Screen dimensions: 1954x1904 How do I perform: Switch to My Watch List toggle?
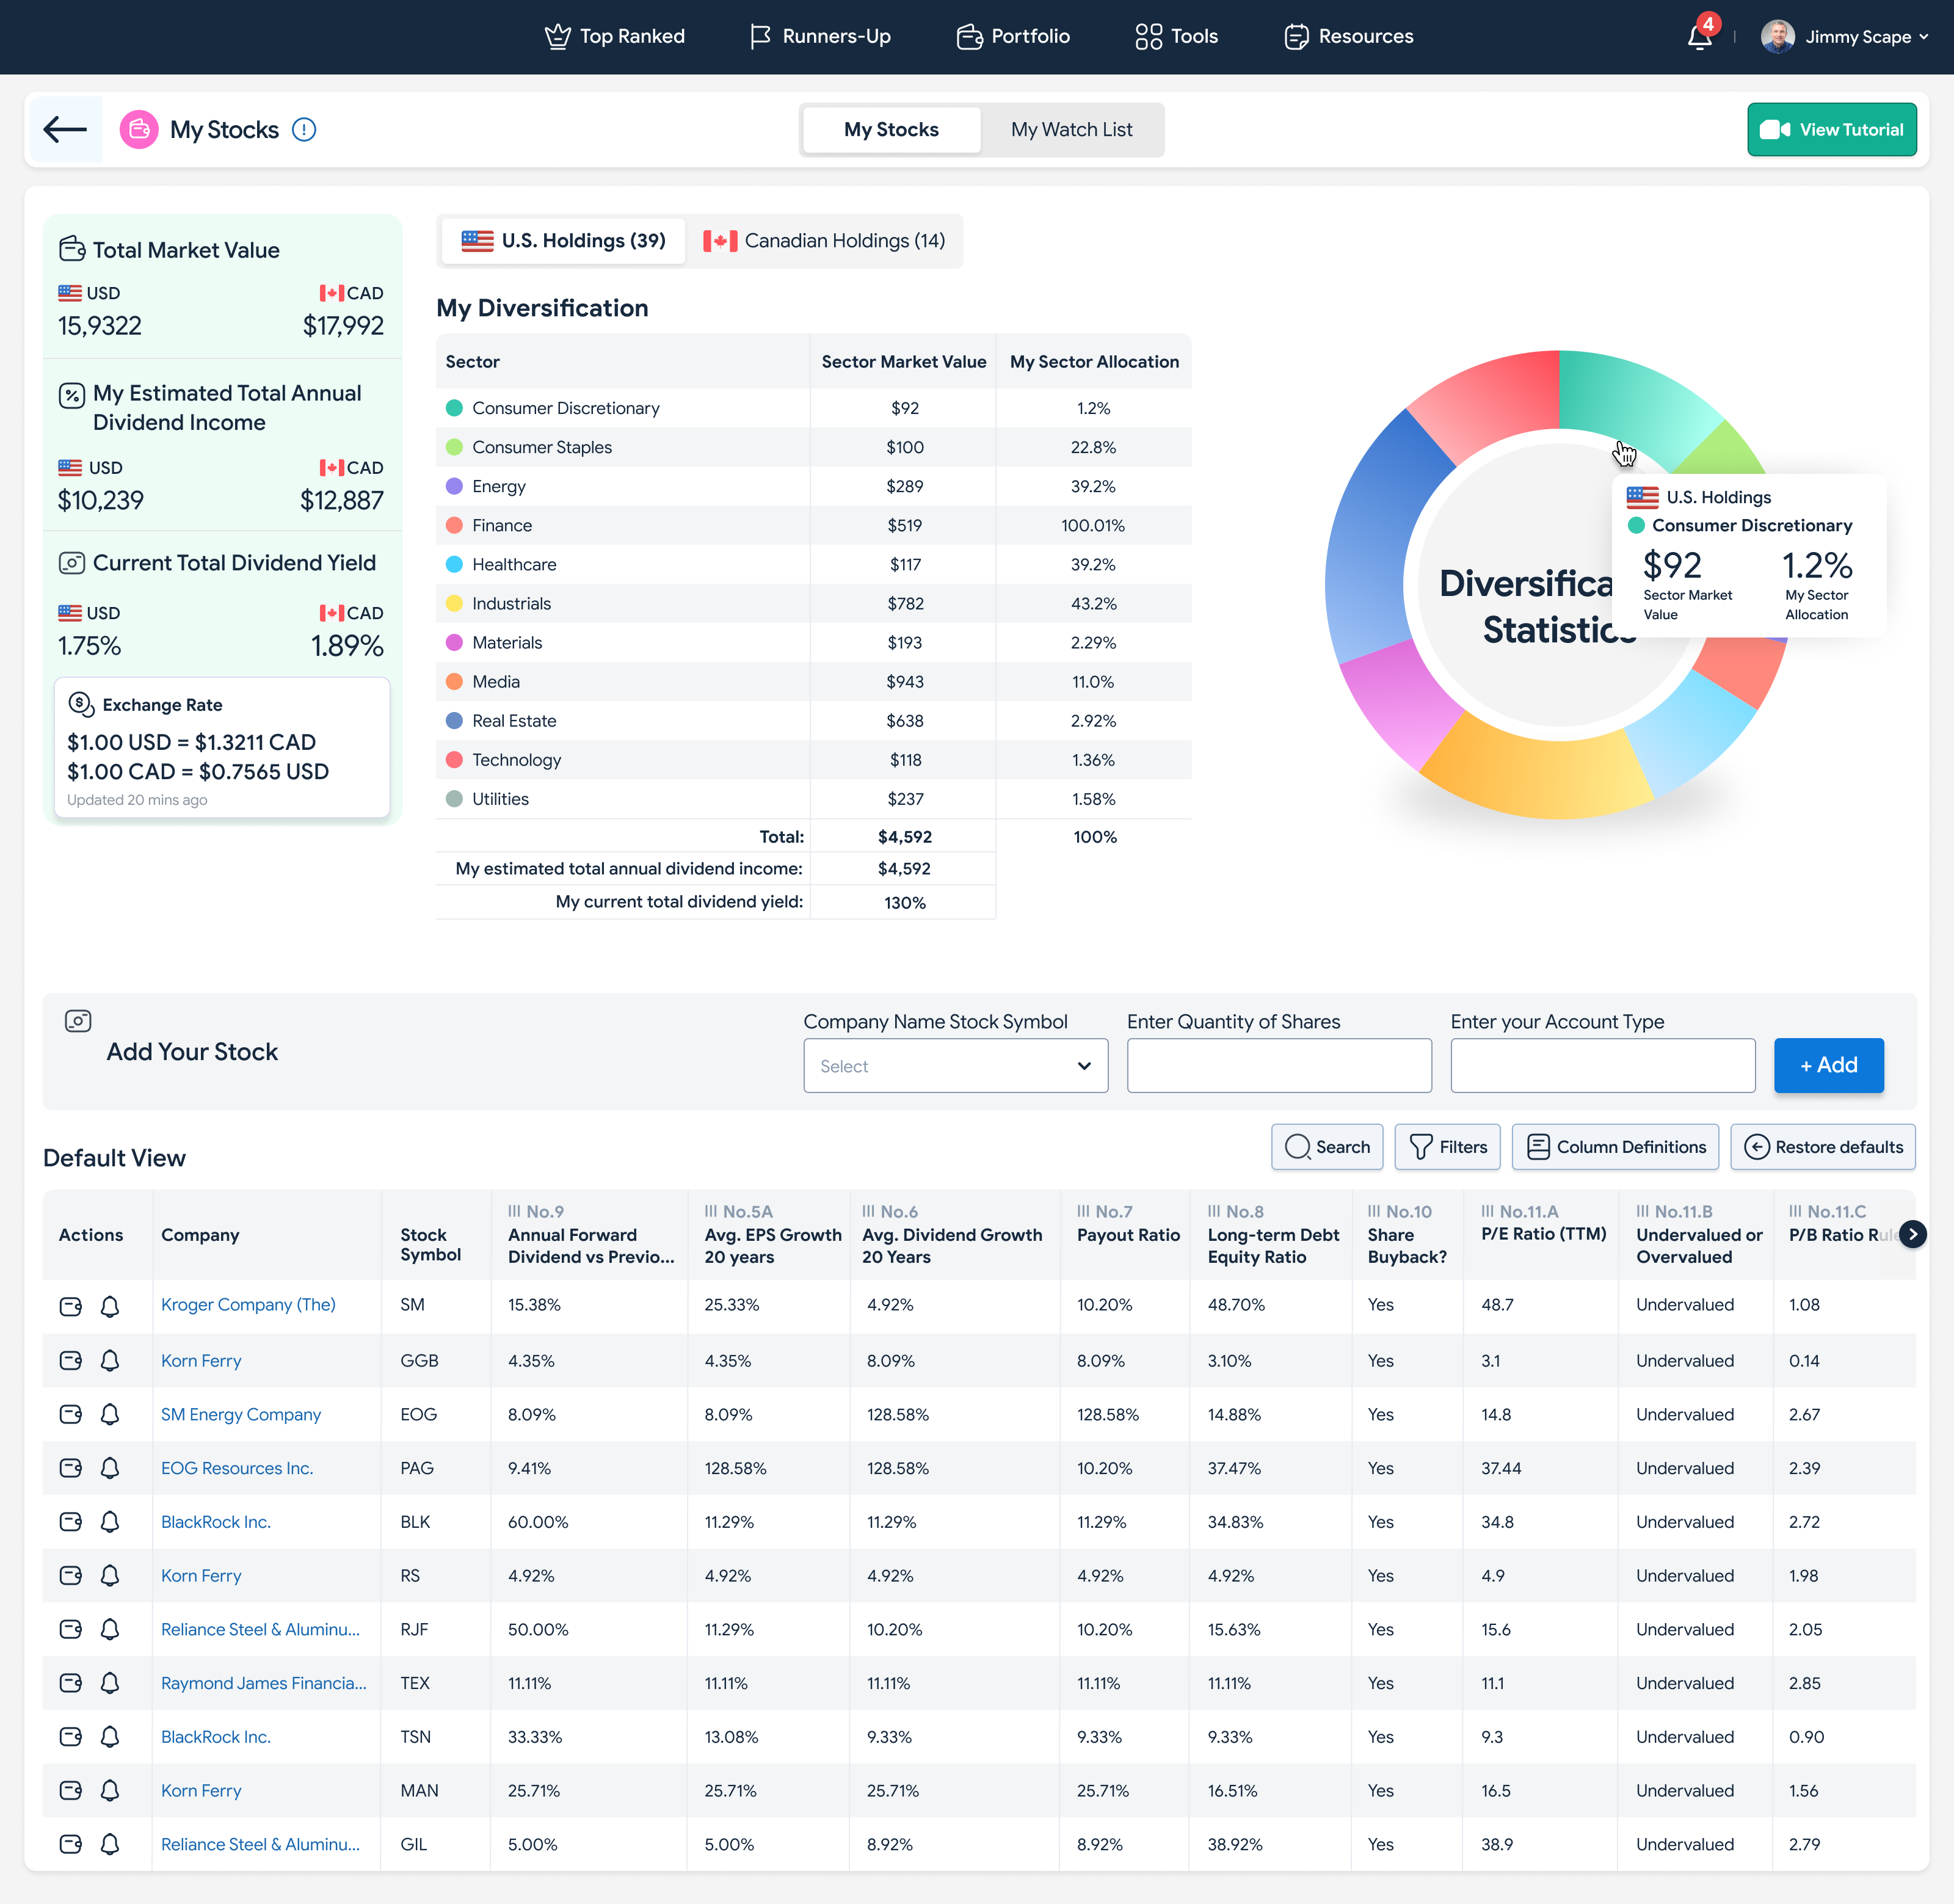click(x=1071, y=130)
